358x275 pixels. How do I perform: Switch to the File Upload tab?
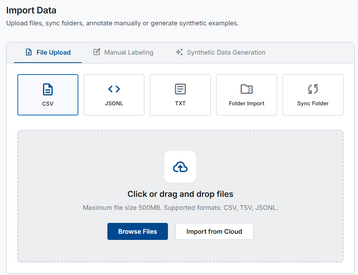48,52
